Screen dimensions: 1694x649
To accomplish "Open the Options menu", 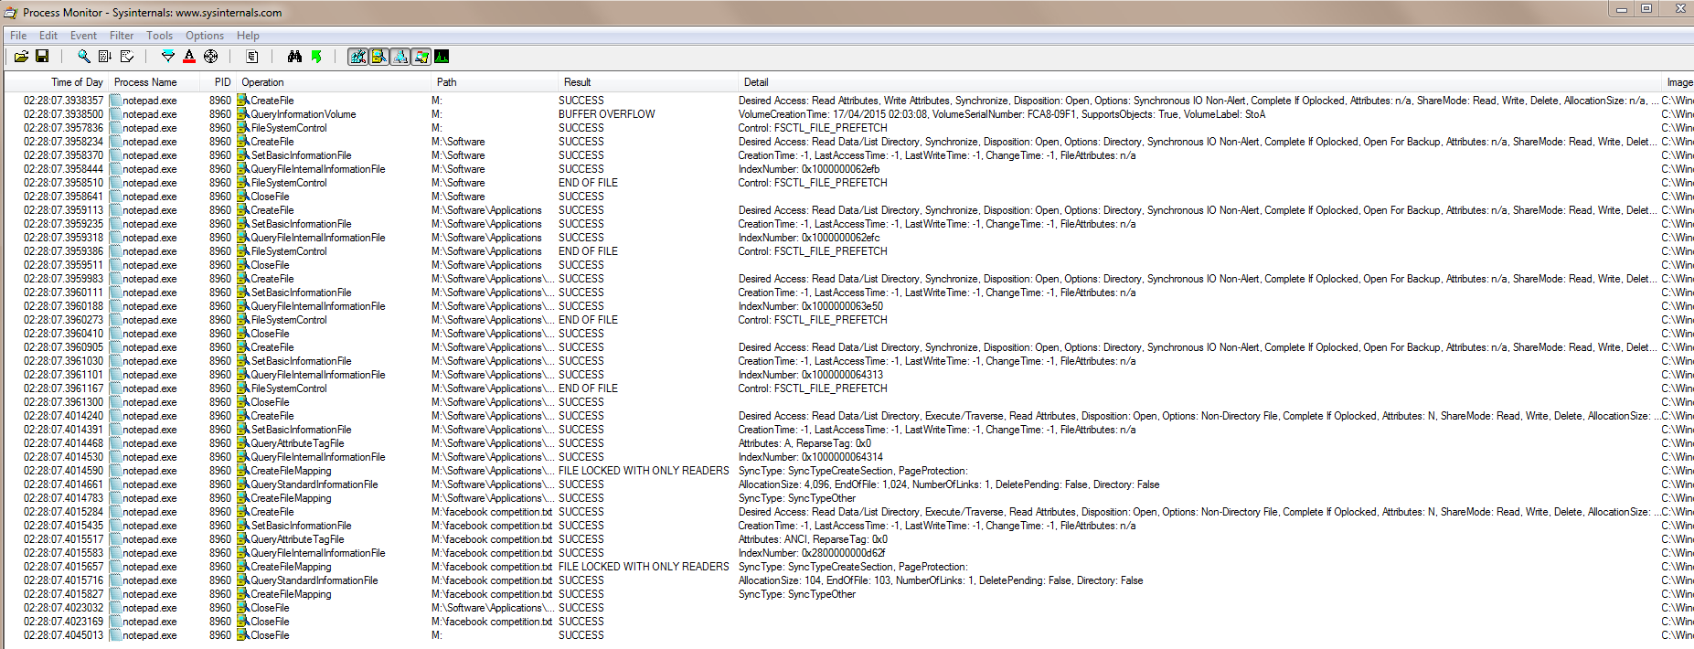I will (205, 36).
